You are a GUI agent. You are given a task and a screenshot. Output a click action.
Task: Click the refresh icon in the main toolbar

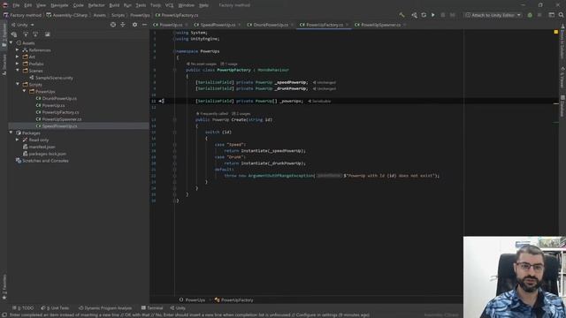point(424,15)
